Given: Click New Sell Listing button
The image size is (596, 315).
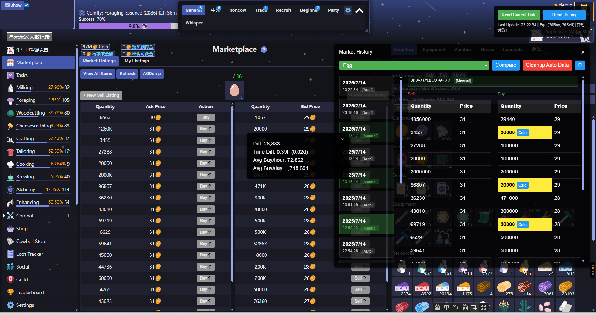Looking at the screenshot, I should click(x=101, y=95).
